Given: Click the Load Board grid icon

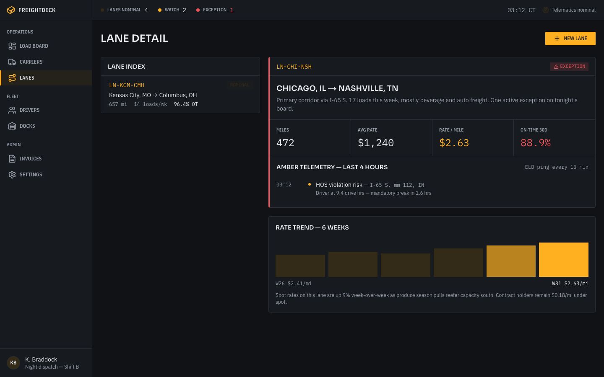Looking at the screenshot, I should click(12, 46).
